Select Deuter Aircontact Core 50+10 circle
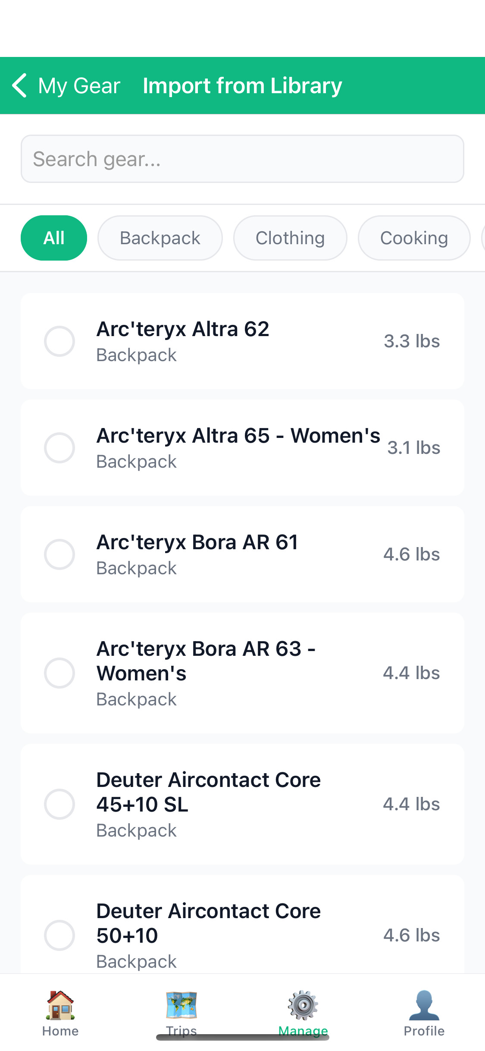The height and width of the screenshot is (1051, 485). pos(59,935)
